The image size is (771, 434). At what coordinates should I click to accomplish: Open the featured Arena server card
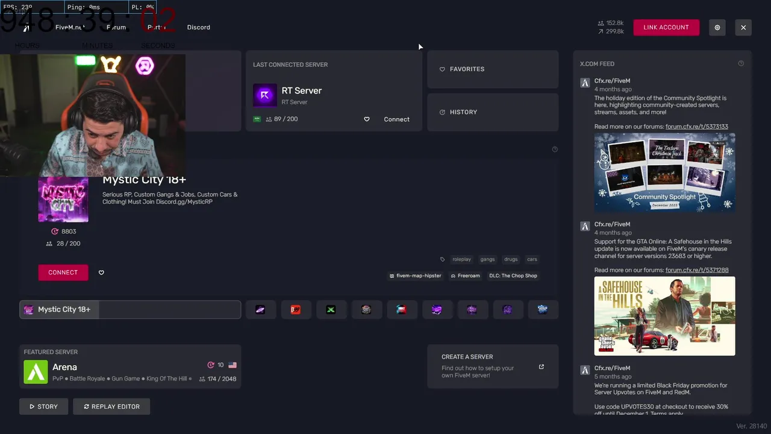click(130, 366)
